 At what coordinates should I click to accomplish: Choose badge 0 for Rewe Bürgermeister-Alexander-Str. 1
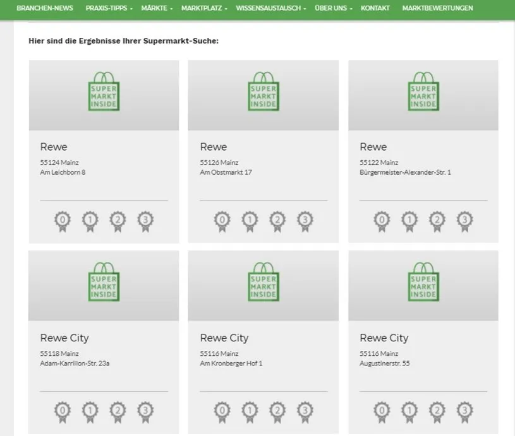[382, 221]
